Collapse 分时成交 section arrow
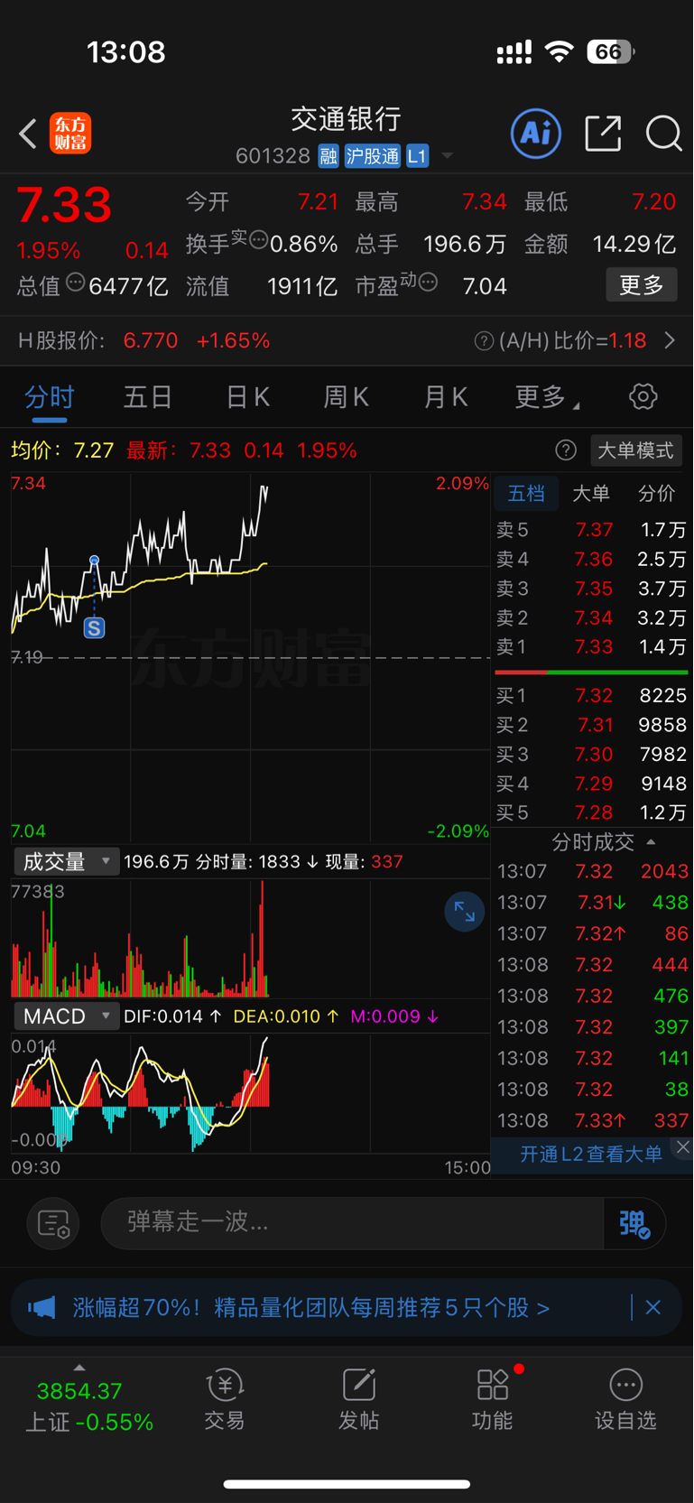Viewport: 694px width, 1503px height. pyautogui.click(x=651, y=841)
